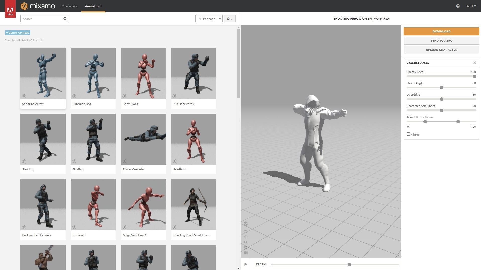Click the animation icon on Backwards Rifle Walk thumbnail

(24, 227)
